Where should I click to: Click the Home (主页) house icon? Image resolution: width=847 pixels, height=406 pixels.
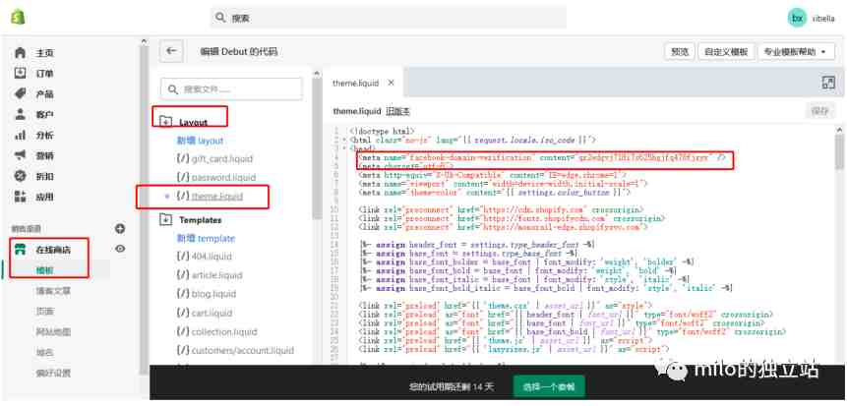[x=20, y=53]
